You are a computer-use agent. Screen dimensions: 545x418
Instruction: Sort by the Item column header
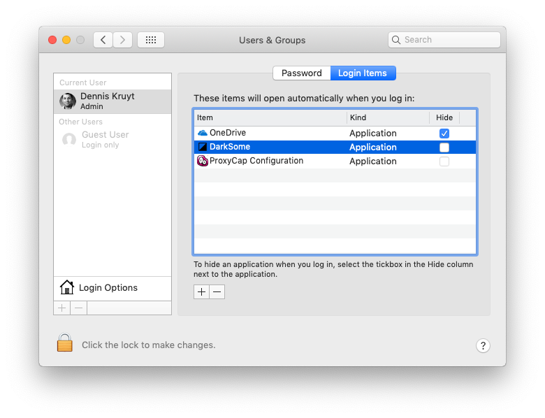click(x=270, y=117)
